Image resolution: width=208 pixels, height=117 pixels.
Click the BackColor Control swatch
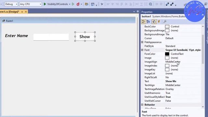167,27
